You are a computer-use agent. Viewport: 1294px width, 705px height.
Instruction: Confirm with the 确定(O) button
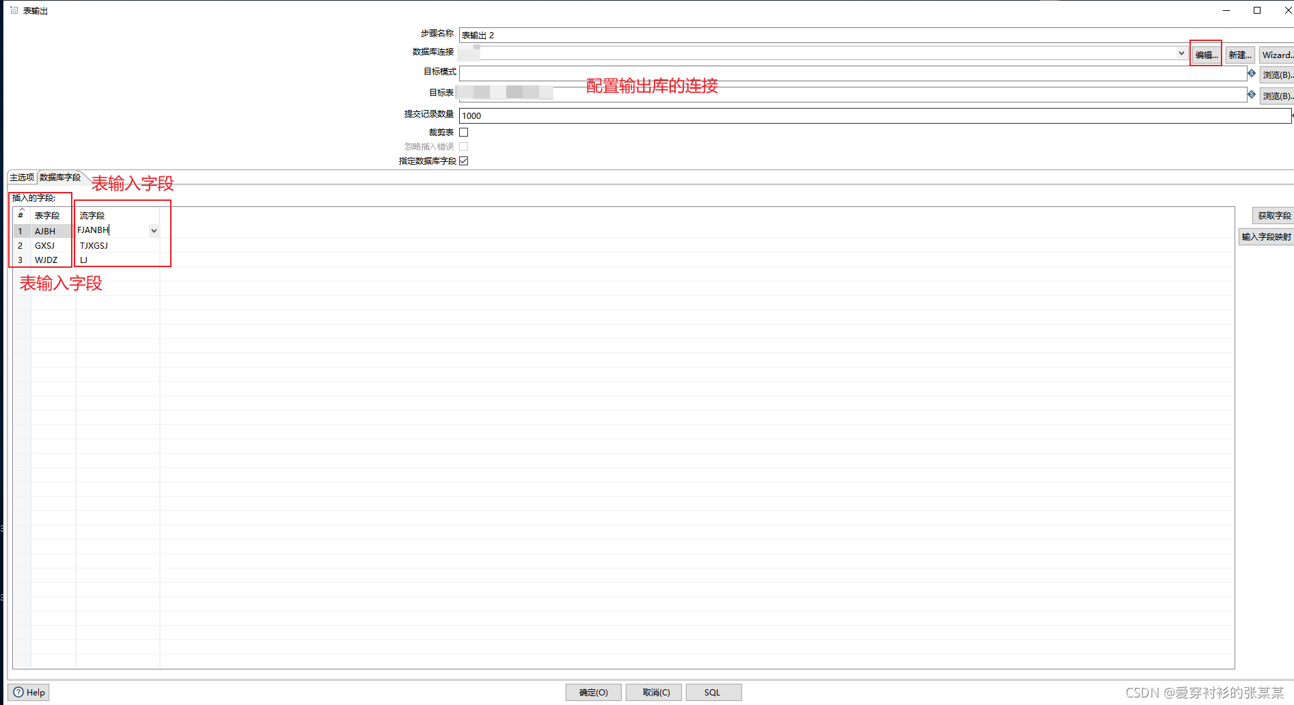pos(593,692)
